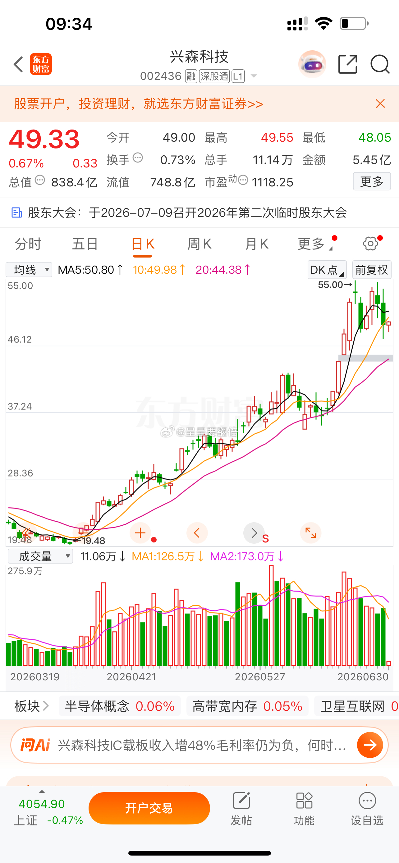Open the 均线 indicator dropdown

pyautogui.click(x=29, y=270)
